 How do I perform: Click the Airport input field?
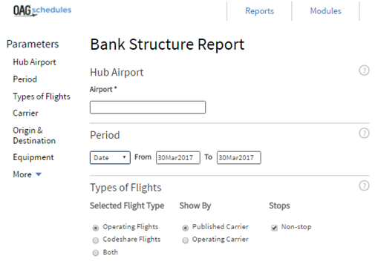coord(148,108)
